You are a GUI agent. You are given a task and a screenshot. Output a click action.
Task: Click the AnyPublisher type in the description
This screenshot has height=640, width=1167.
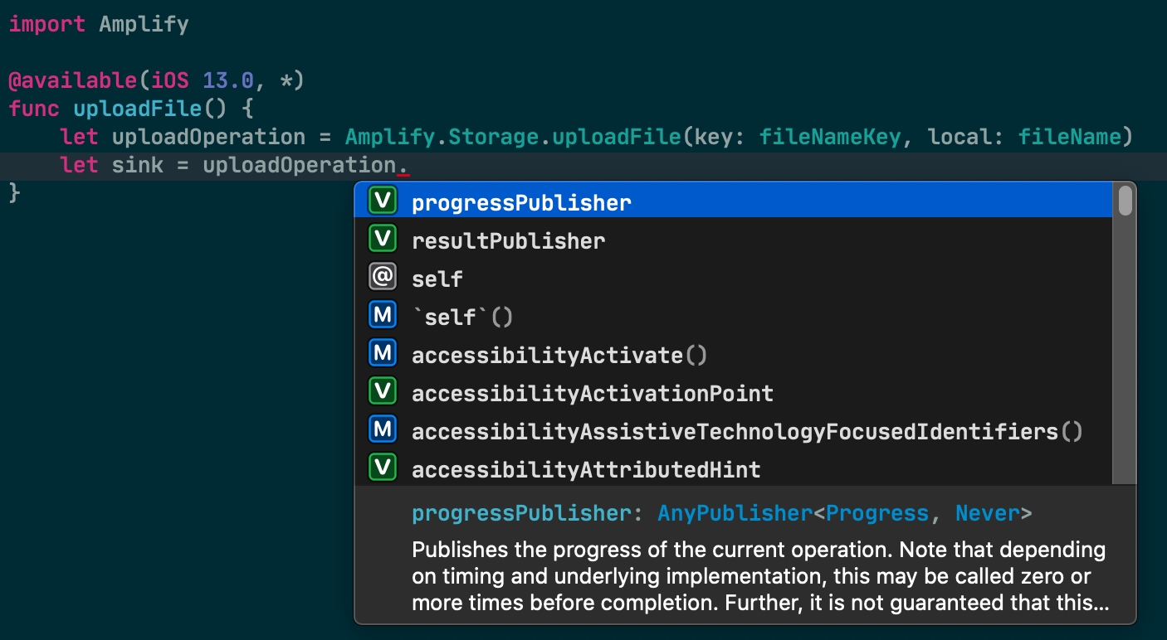pyautogui.click(x=735, y=513)
